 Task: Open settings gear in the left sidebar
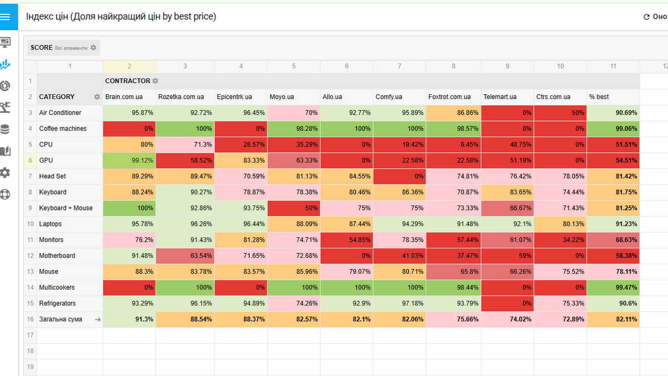point(6,173)
